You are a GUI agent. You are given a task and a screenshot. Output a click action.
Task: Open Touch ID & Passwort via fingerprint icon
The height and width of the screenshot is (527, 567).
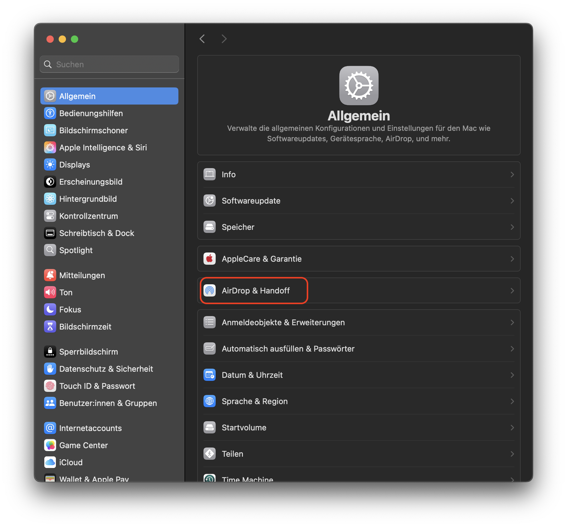click(50, 386)
